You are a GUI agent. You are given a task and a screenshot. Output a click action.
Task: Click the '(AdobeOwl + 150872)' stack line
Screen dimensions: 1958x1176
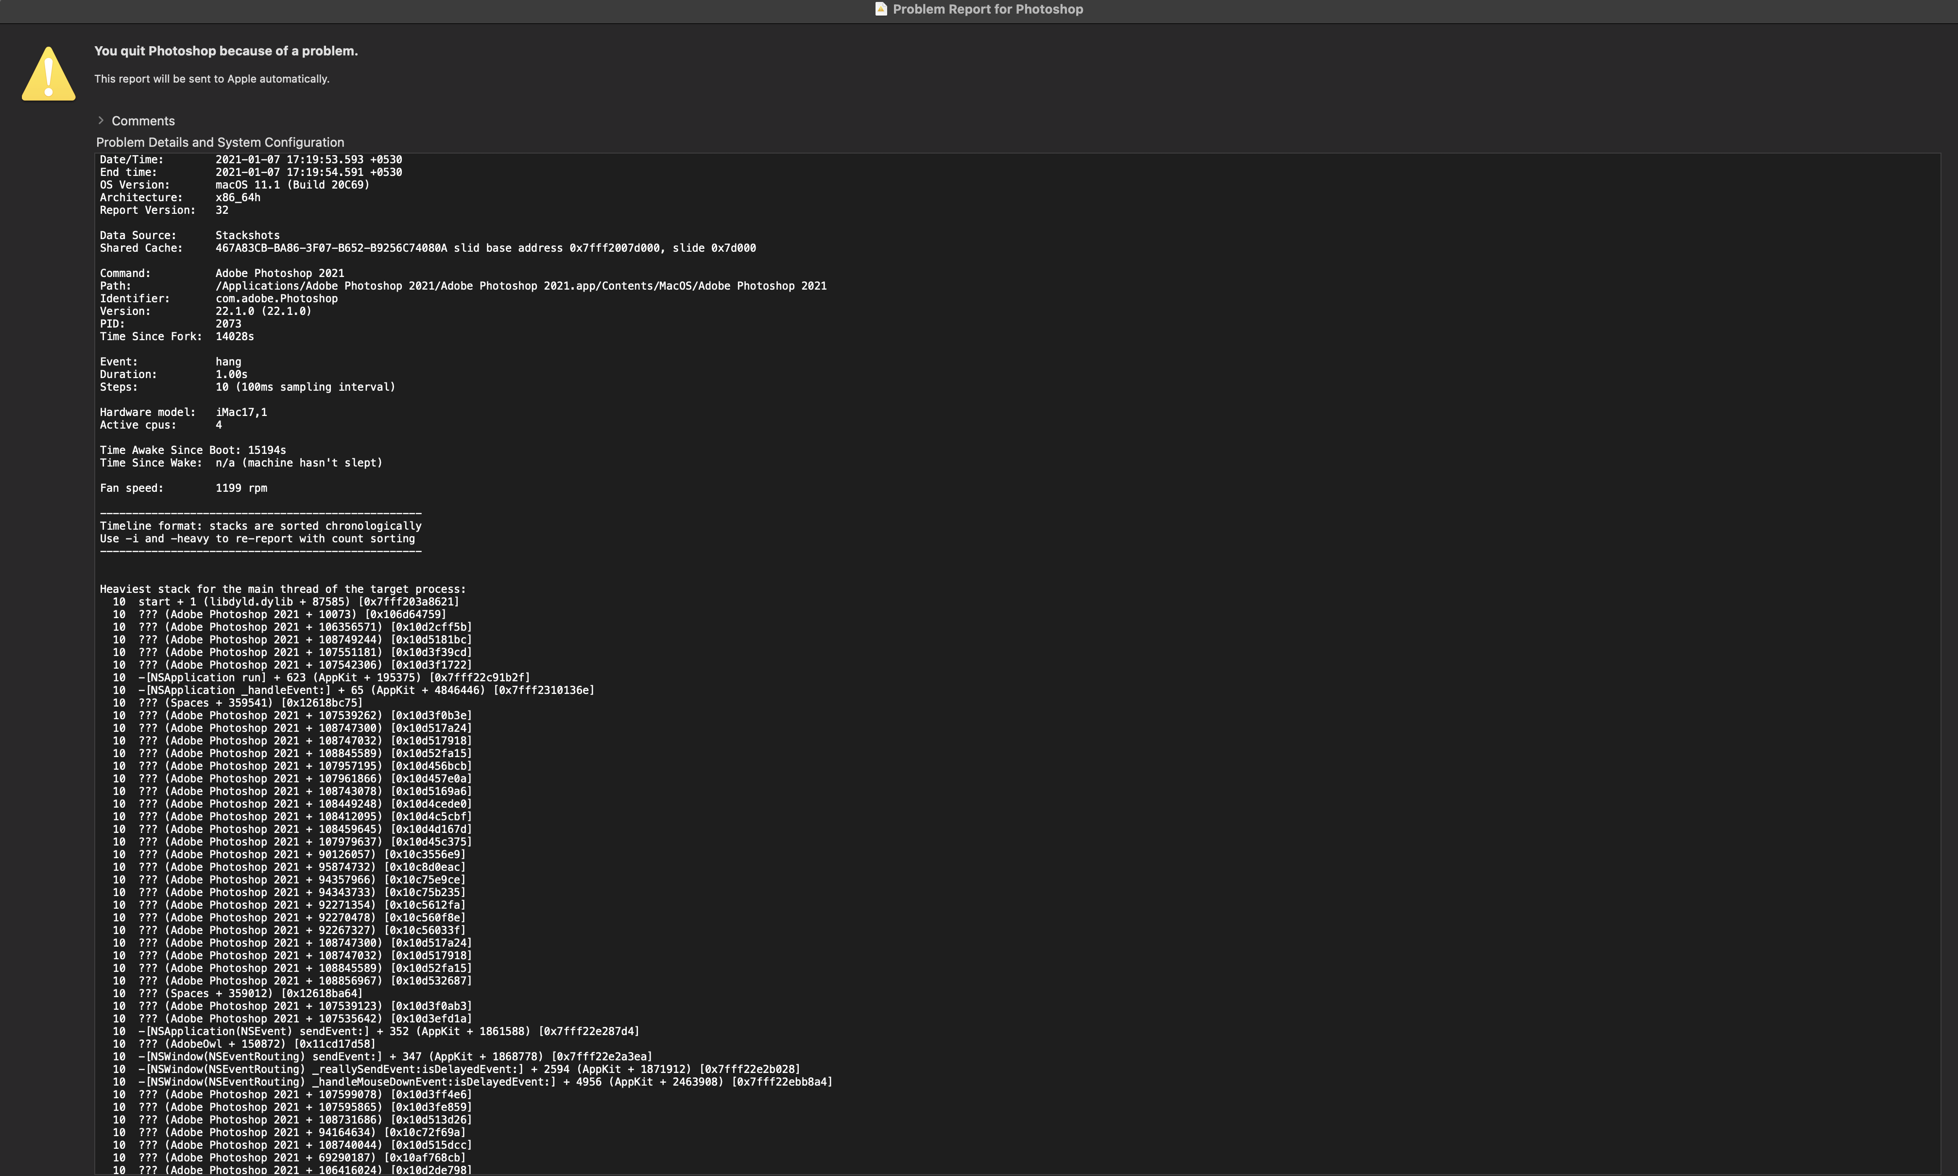tap(244, 1044)
